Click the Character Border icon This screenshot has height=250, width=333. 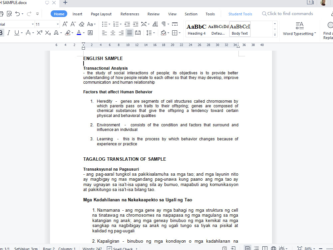[90, 33]
